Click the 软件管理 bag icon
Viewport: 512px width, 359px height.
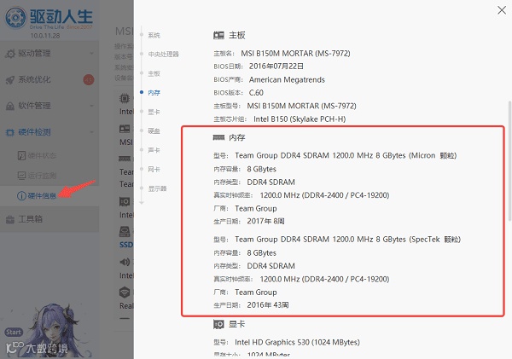point(10,106)
